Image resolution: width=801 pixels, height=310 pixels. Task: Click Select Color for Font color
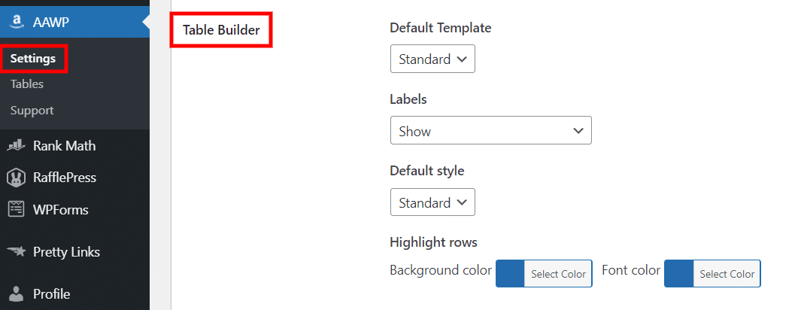[x=727, y=274]
